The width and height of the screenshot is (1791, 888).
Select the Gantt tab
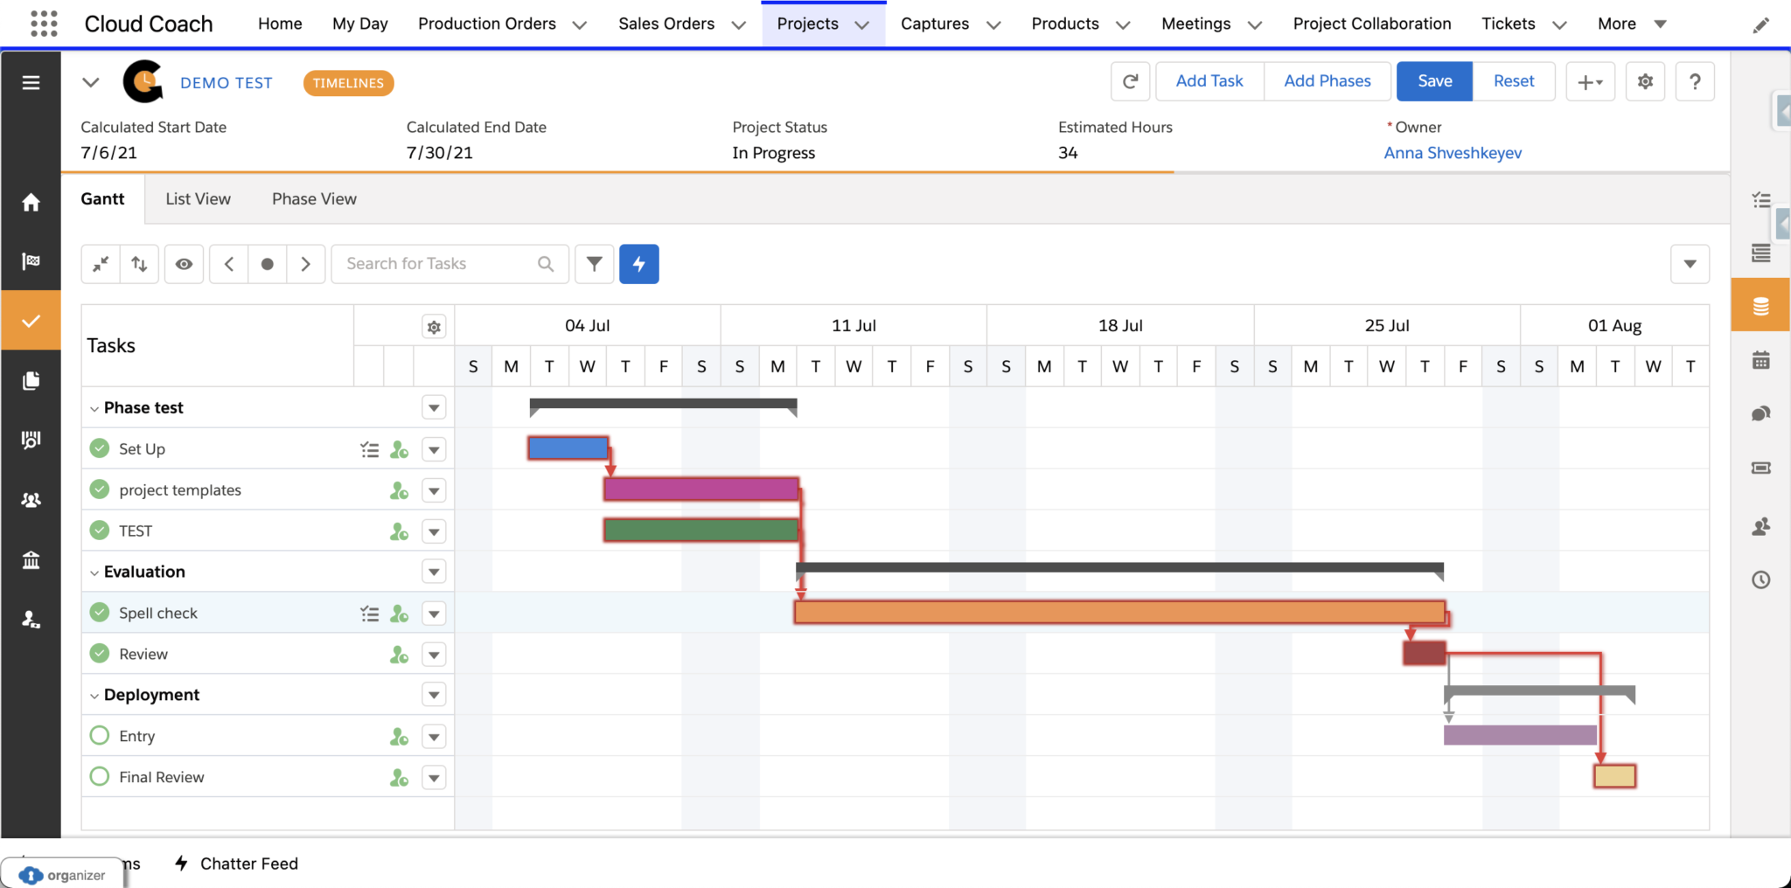pos(102,198)
